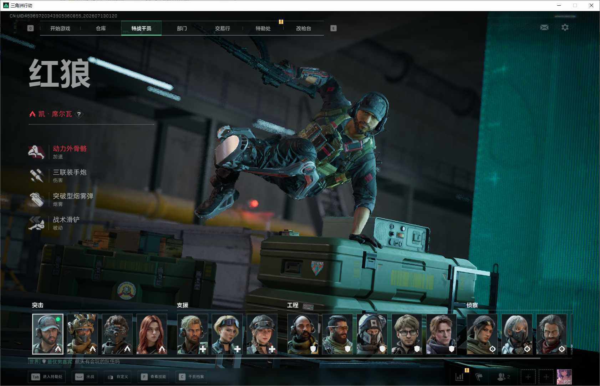Screen dimensions: 600x386
Task: Select the engineer with black-framed eyeglasses
Action: 407,334
